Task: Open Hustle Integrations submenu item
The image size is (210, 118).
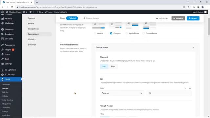Action: [x=6, y=104]
